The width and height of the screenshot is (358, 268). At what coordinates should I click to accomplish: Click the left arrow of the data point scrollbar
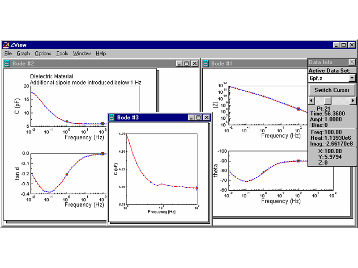click(311, 100)
